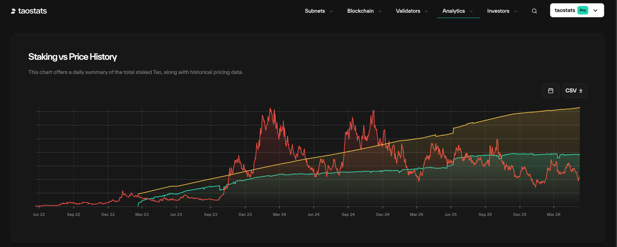
Task: Click the Mar 24 axis label
Action: coord(279,214)
